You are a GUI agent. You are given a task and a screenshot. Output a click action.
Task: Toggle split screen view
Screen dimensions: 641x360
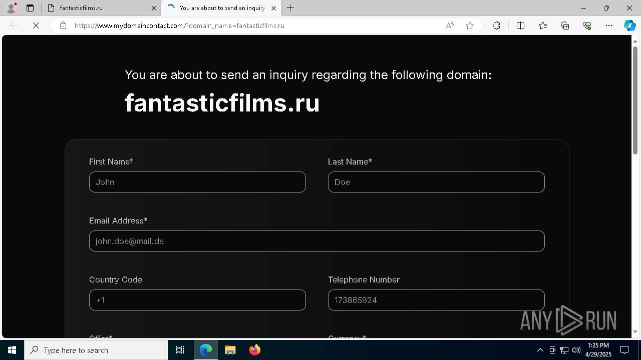[520, 25]
